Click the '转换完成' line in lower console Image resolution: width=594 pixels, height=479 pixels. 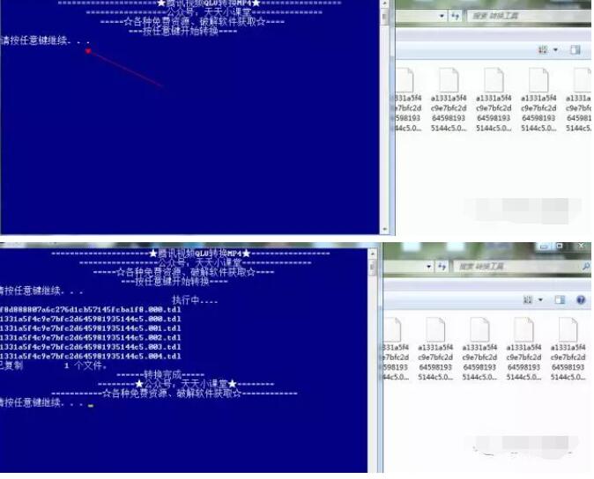(x=161, y=375)
